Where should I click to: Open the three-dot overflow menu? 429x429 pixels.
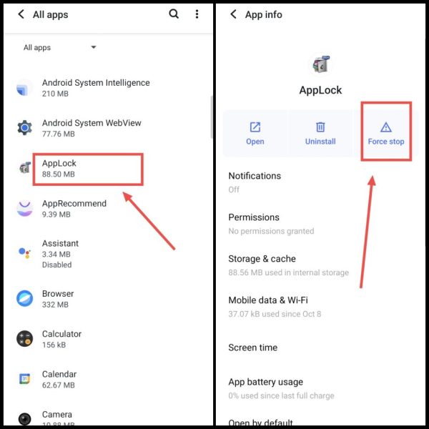(x=197, y=14)
